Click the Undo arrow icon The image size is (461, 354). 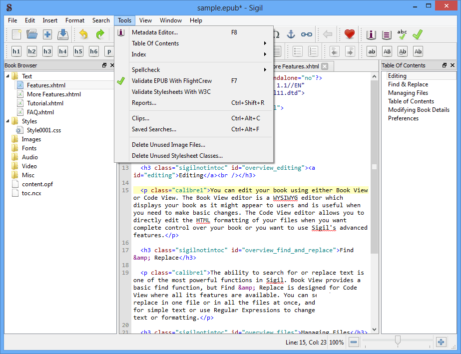point(83,34)
